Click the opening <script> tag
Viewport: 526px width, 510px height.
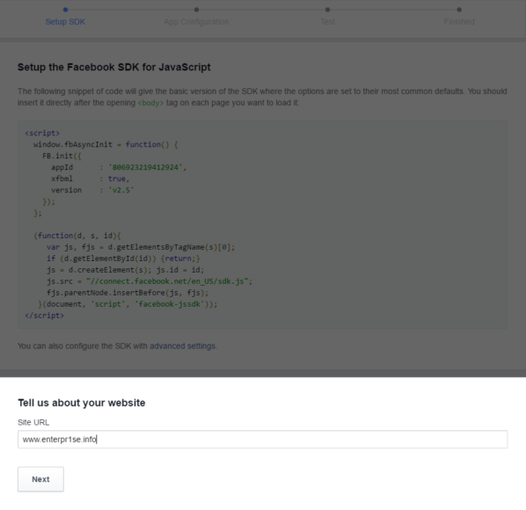42,133
